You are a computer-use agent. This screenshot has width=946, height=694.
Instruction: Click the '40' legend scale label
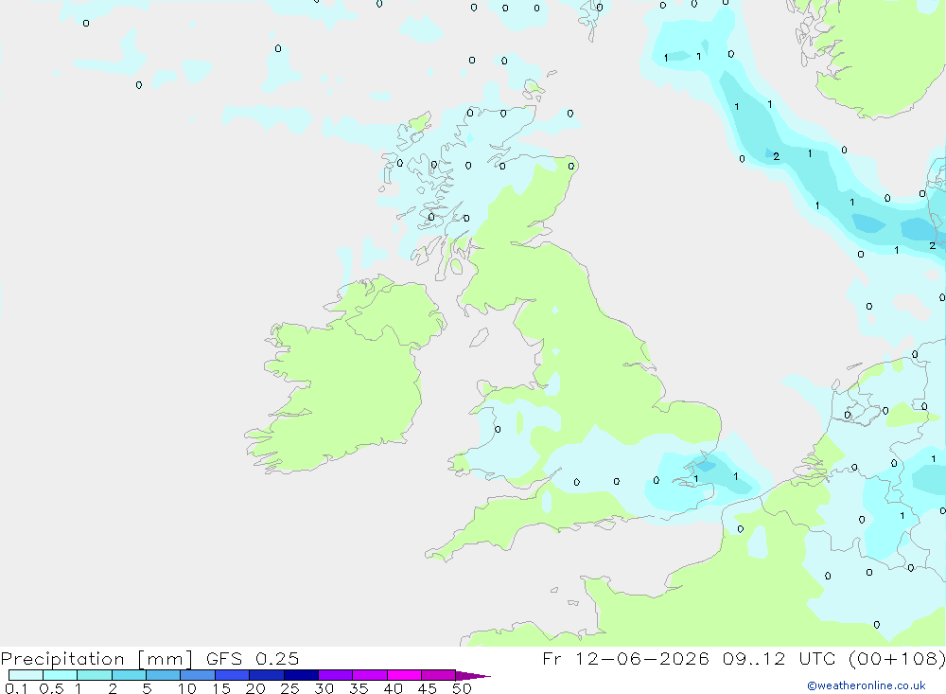click(x=394, y=688)
